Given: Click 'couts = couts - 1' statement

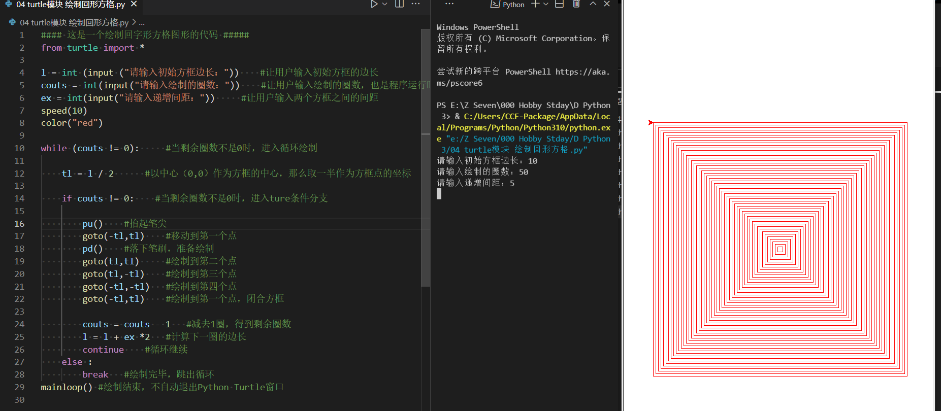Looking at the screenshot, I should tap(126, 324).
